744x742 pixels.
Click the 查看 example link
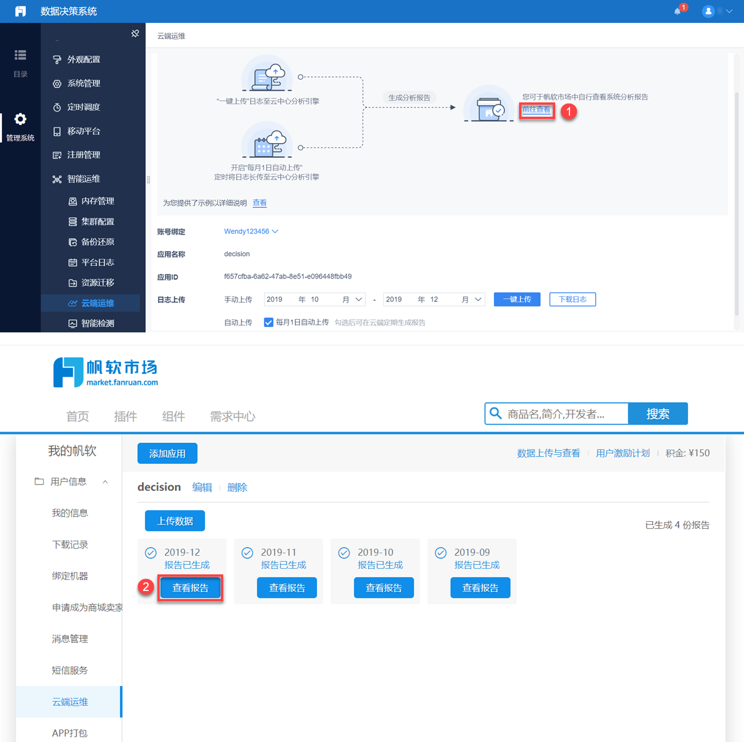(x=260, y=203)
